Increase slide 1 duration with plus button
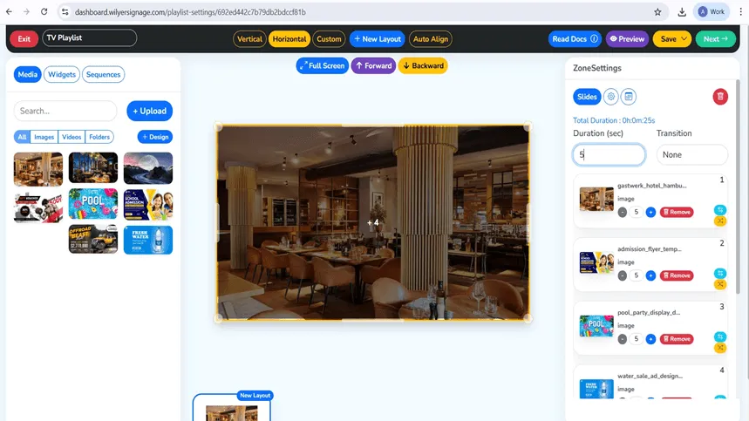Viewport: 749px width, 421px height. tap(650, 212)
